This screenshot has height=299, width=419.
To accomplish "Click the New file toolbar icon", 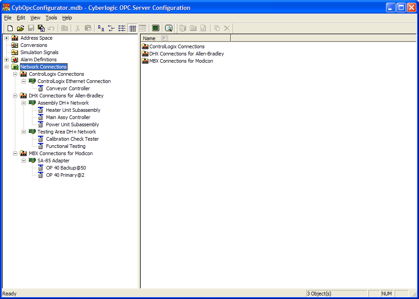I will click(x=10, y=28).
